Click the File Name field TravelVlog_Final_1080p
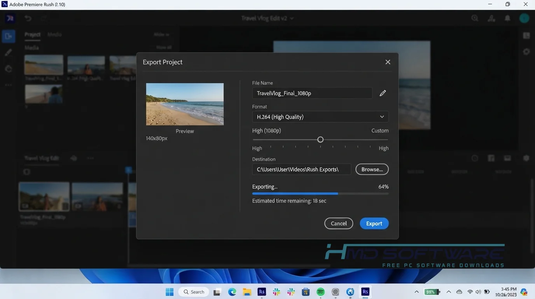The image size is (535, 299). (312, 93)
